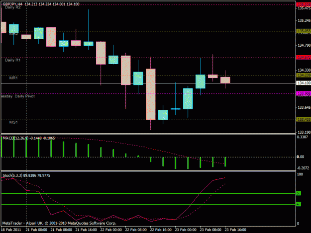Click the current price tag 134.100
The height and width of the screenshot is (233, 311).
tap(304, 83)
